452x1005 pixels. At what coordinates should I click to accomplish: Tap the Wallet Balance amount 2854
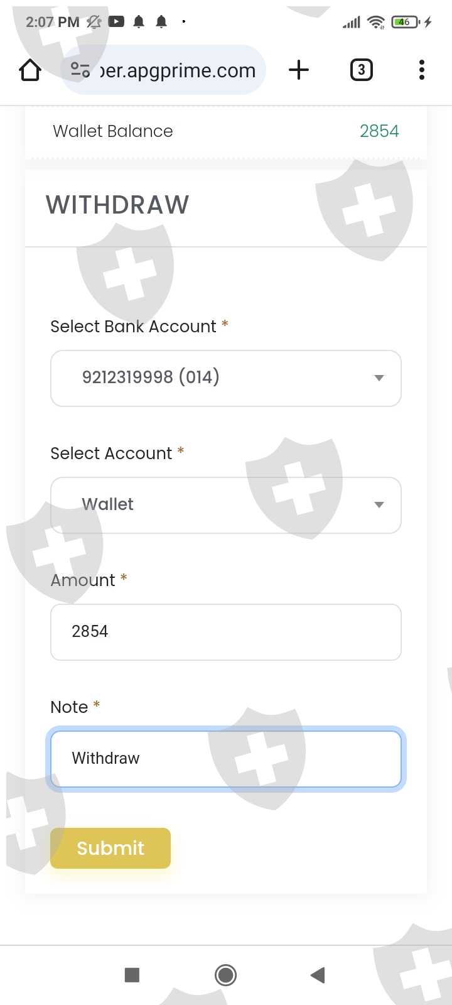379,131
